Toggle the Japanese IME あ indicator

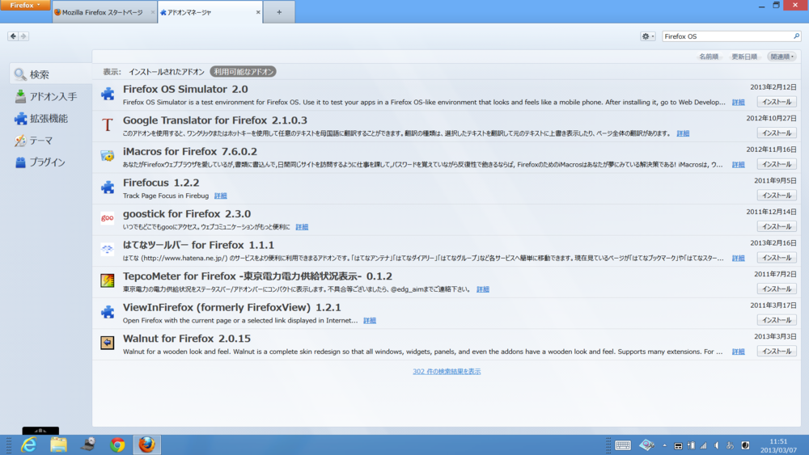730,445
